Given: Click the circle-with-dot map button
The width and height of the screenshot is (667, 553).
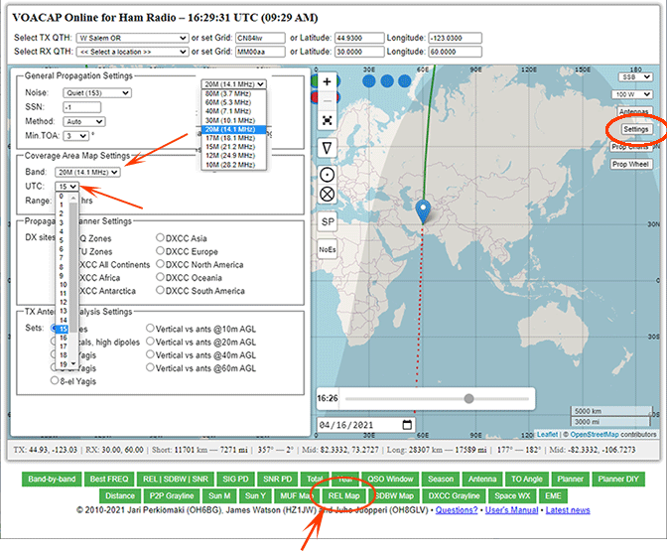Looking at the screenshot, I should tap(327, 175).
